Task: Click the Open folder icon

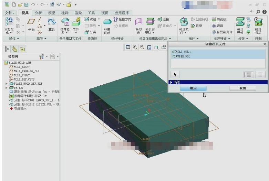Action: tap(20, 4)
